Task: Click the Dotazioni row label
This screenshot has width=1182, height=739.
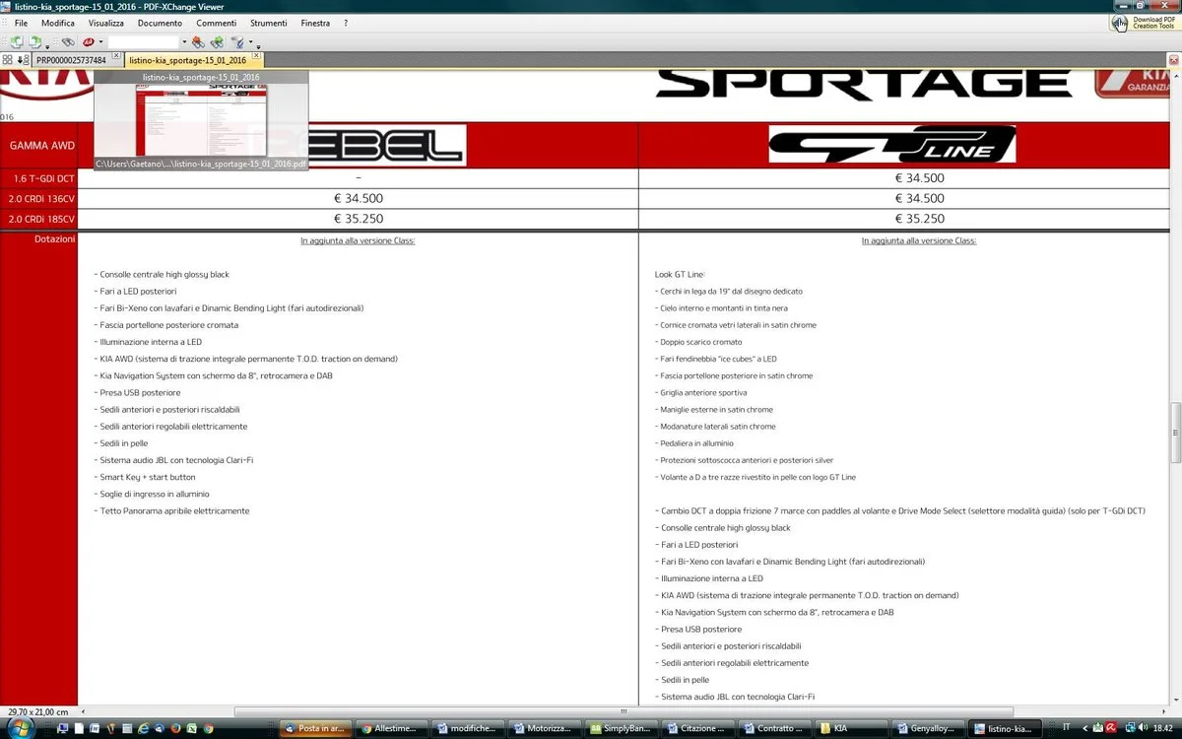Action: [54, 238]
